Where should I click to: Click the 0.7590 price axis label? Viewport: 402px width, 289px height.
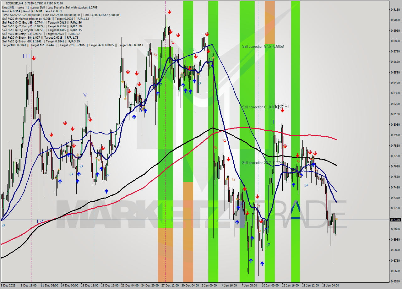click(395, 177)
